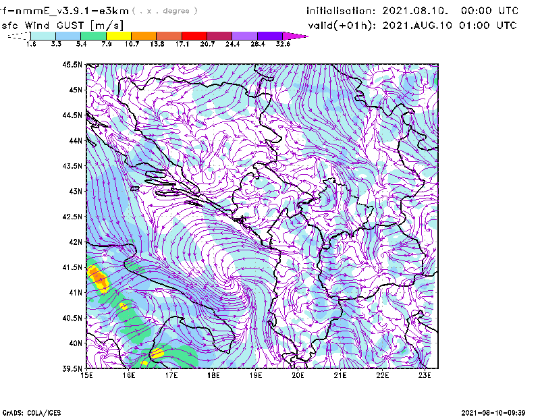This screenshot has height=417, width=540.
Task: Click the '16E' longitude label
Action: pyautogui.click(x=129, y=375)
